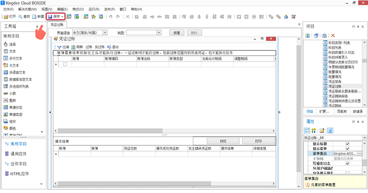Image resolution: width=368 pixels, height=193 pixels.
Task: Select the 大文本 field in toolbox
Action: [x=11, y=65]
